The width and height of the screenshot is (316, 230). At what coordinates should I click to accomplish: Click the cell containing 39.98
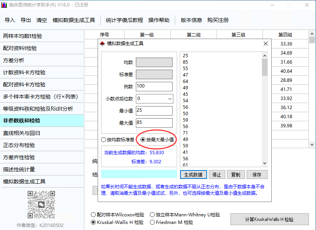(286, 126)
